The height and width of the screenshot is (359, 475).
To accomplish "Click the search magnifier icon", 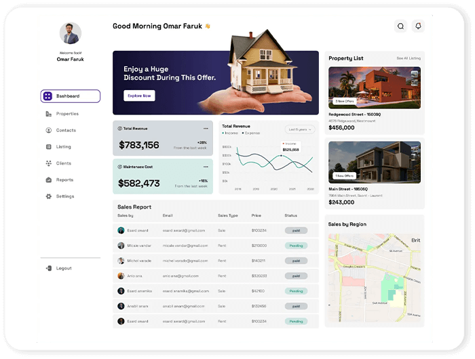I will pos(400,26).
